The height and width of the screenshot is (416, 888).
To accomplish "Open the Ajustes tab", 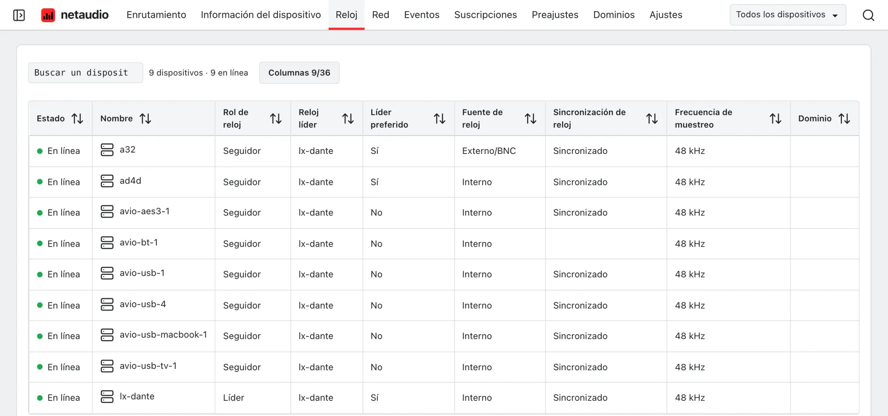I will coord(666,15).
